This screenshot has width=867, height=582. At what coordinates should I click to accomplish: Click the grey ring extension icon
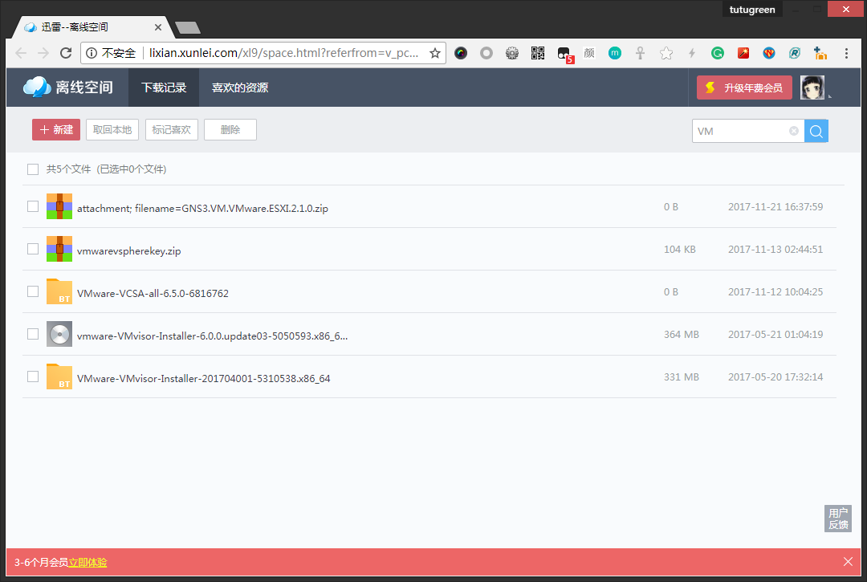pyautogui.click(x=486, y=53)
